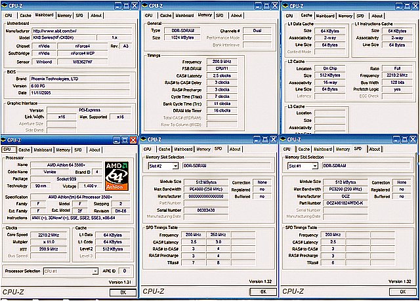The width and height of the screenshot is (420, 301).
Task: Open Mainboard tab in the Processor window
Action: (43, 150)
